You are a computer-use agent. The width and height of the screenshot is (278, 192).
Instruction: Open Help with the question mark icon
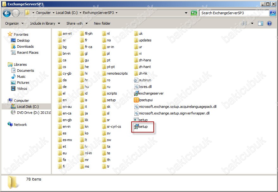tap(269, 23)
